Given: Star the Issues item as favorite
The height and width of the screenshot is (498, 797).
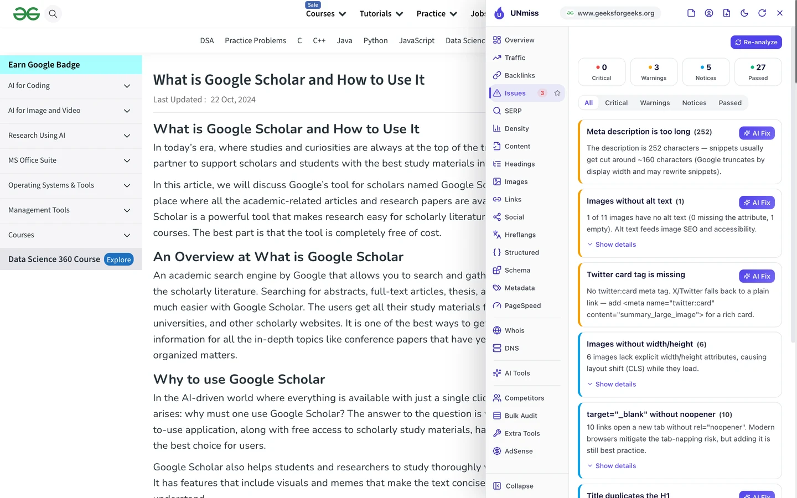Looking at the screenshot, I should pos(557,93).
